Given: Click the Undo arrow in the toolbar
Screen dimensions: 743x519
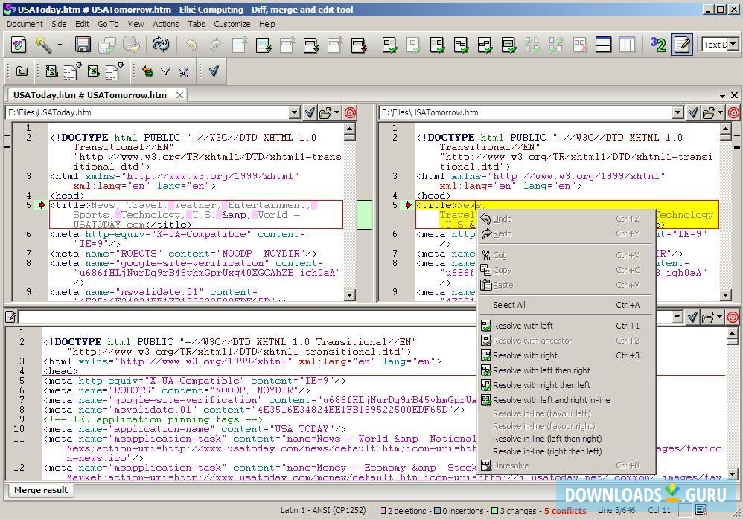Looking at the screenshot, I should click(191, 45).
